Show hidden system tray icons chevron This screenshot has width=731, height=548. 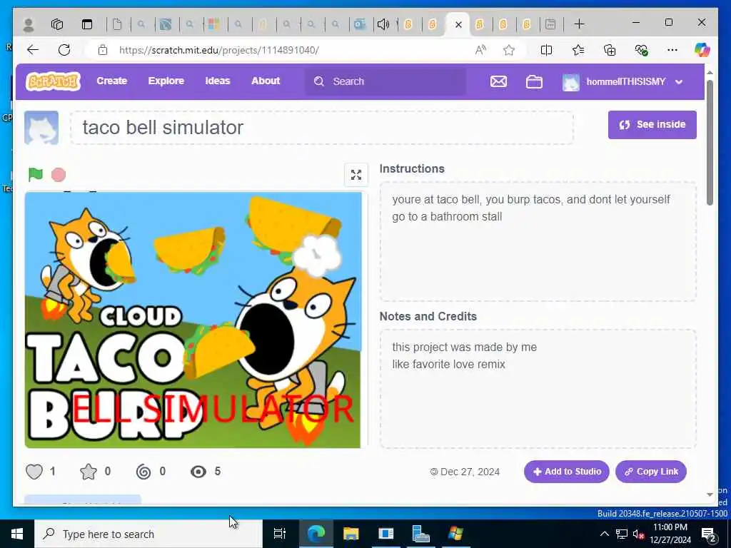pyautogui.click(x=604, y=534)
